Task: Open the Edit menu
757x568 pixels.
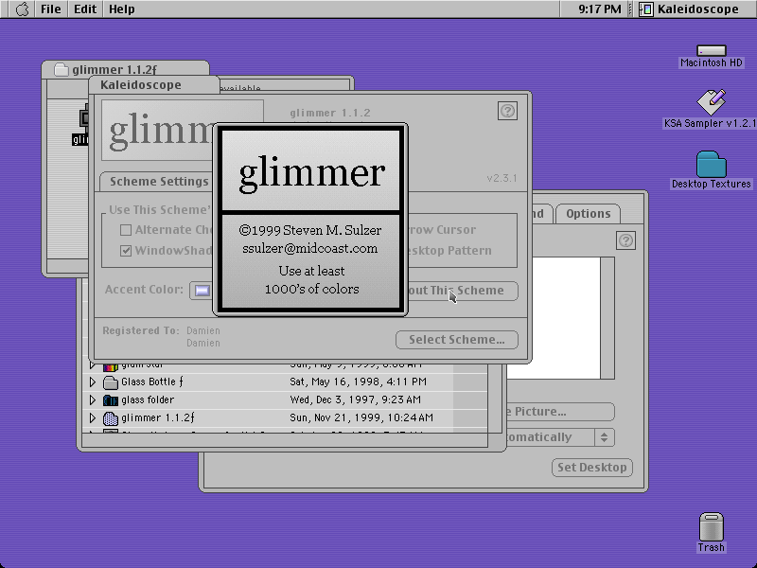Action: tap(85, 9)
